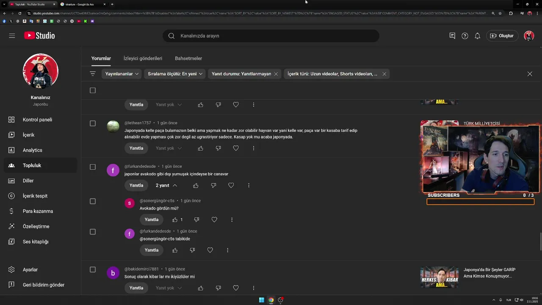Click the page vertical scrollbar thumb
Image resolution: width=542 pixels, height=305 pixels.
tap(540, 241)
